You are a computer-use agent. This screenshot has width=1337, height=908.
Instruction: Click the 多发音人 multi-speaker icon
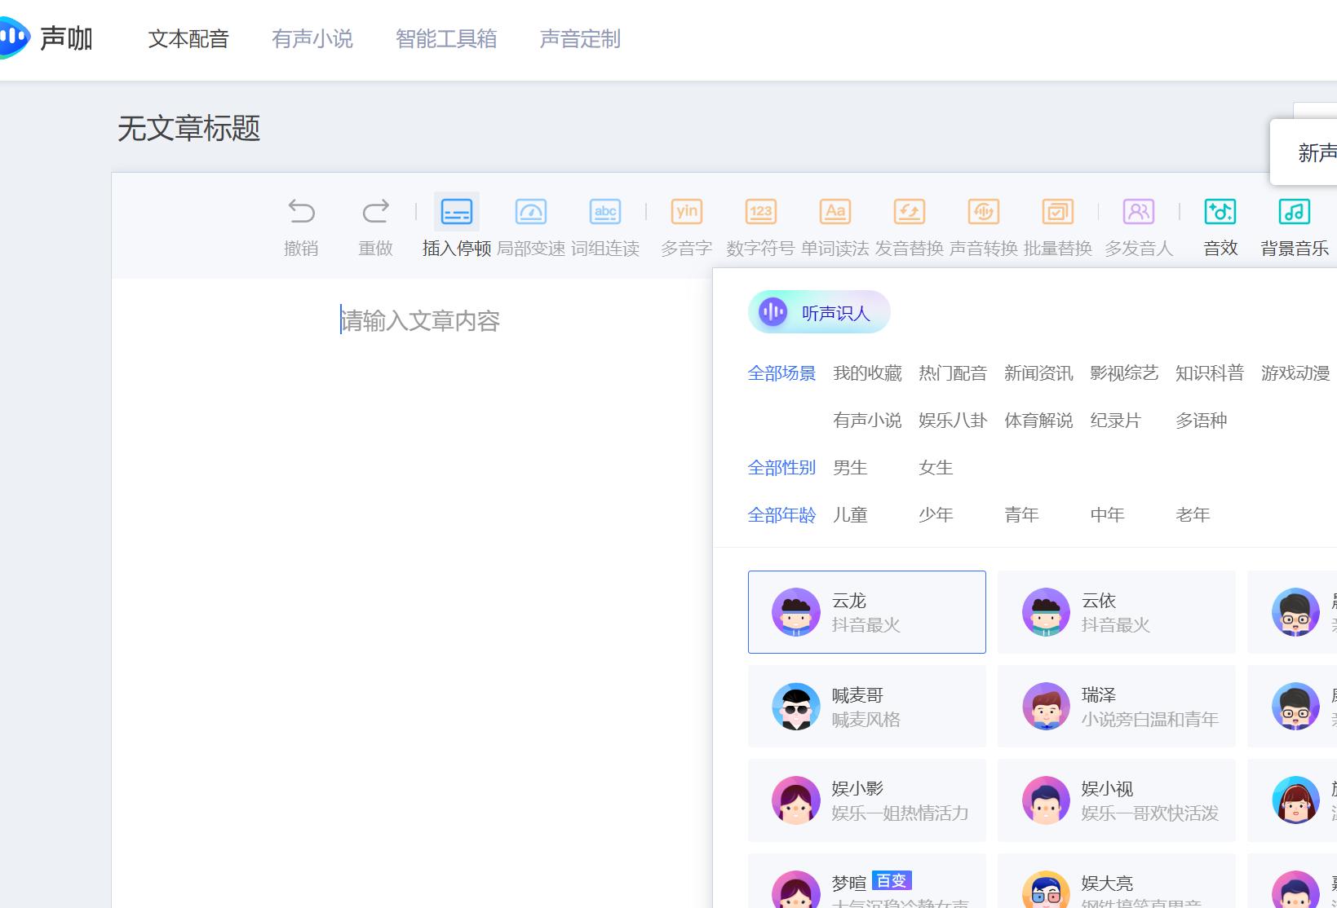click(1139, 224)
